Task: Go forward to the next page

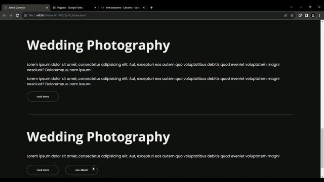Action: pyautogui.click(x=11, y=15)
